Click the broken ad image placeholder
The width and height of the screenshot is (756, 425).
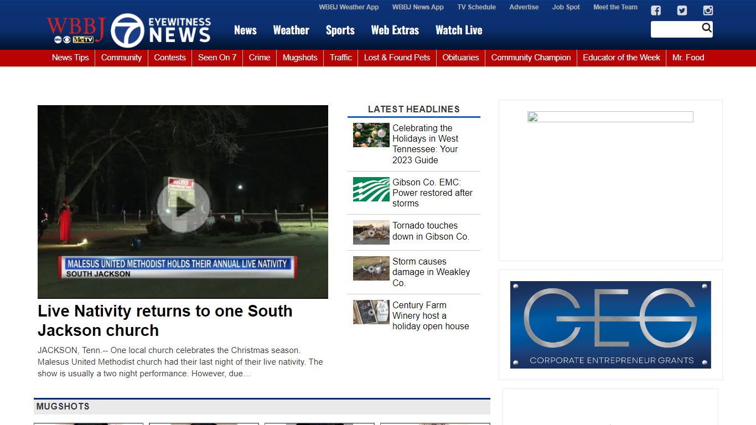[x=610, y=117]
